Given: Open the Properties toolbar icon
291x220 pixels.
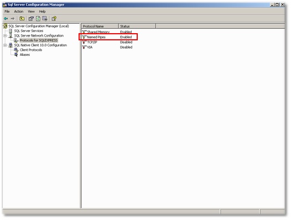Looking at the screenshot, I should click(x=31, y=19).
